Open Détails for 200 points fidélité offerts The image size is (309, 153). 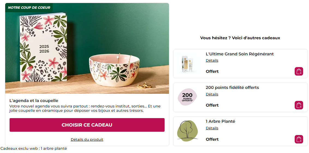(212, 94)
